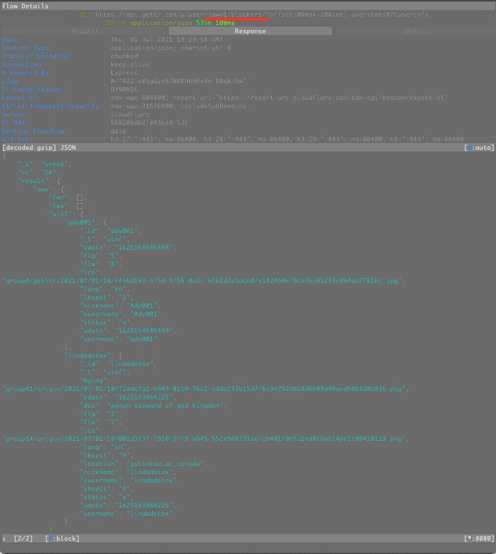Image resolution: width=496 pixels, height=554 pixels.
Task: Click the 'Strict-Transport-Security:' header name
Action: [x=52, y=106]
